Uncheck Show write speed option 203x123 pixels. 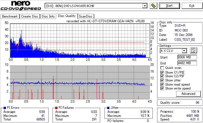(162, 88)
